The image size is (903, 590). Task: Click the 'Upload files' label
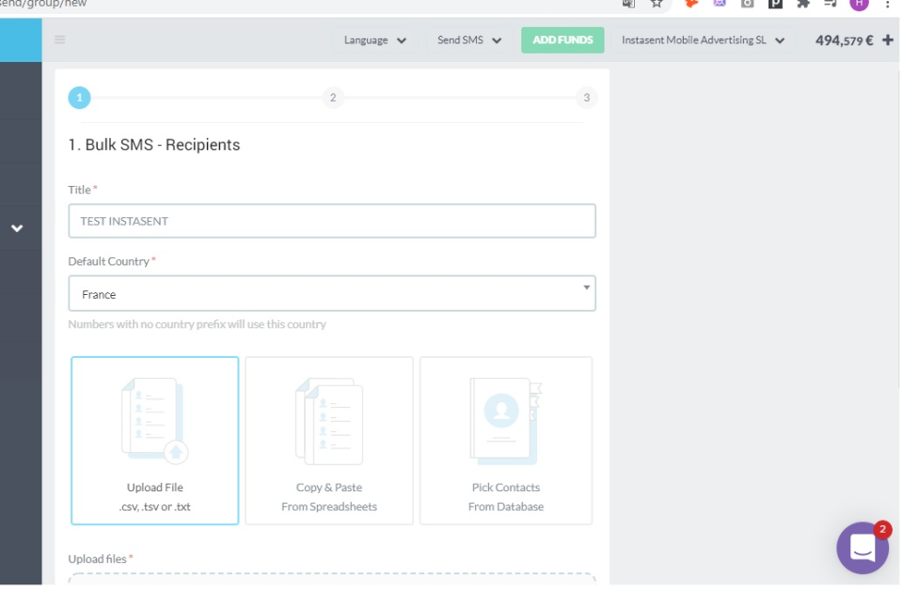[x=97, y=559]
